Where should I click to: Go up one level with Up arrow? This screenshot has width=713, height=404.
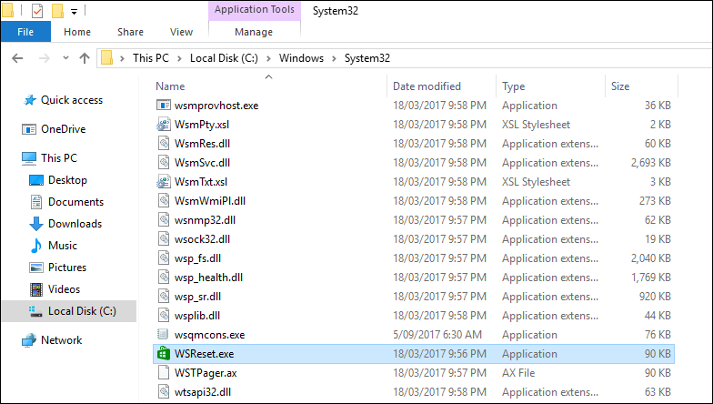(x=85, y=58)
